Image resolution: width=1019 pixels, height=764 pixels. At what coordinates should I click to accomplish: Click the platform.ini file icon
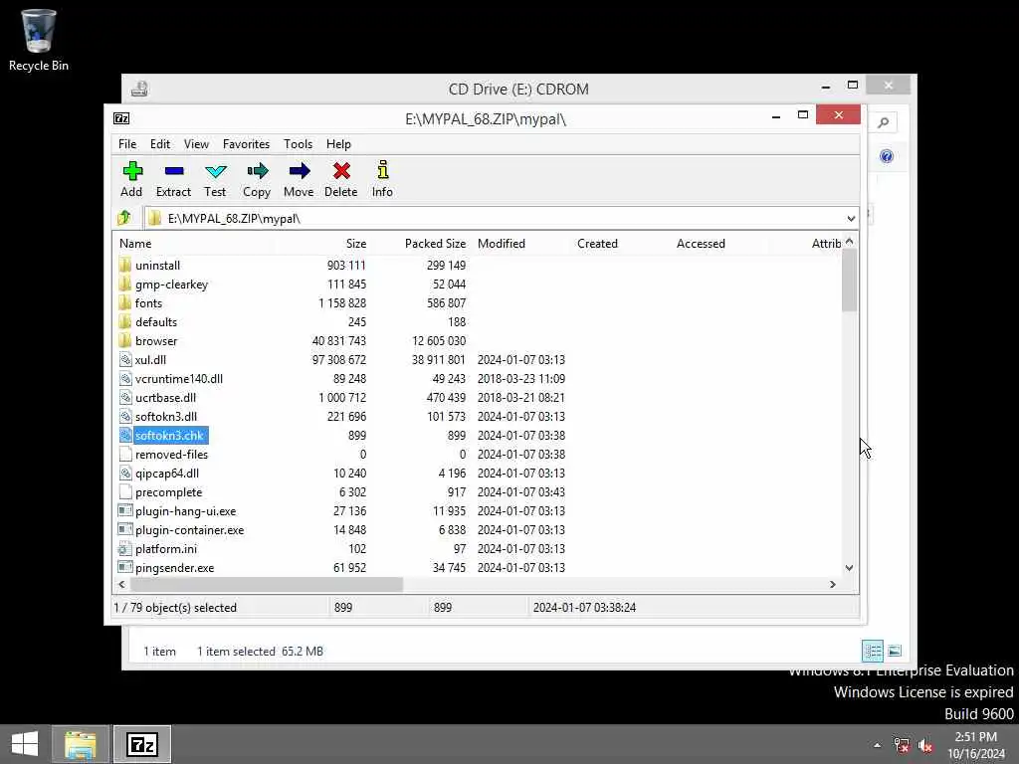pos(125,549)
